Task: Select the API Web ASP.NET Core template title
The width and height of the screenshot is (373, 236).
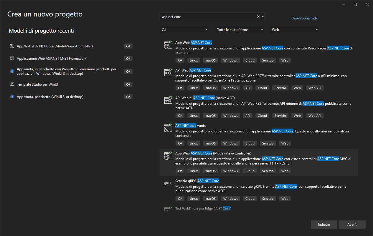Action: [193, 70]
